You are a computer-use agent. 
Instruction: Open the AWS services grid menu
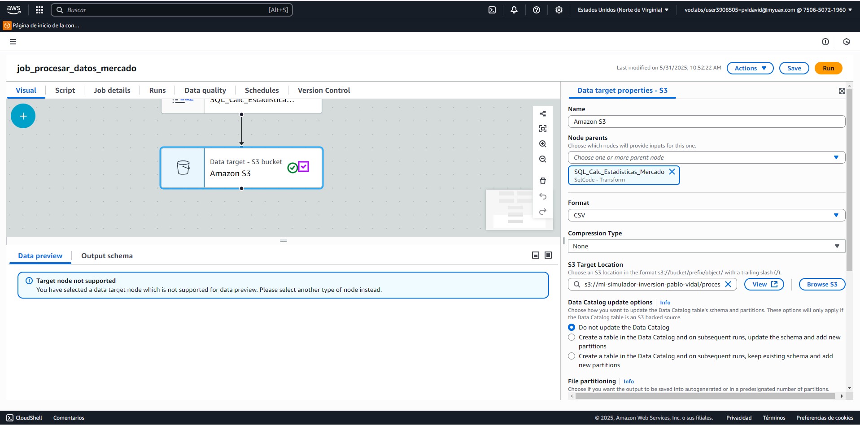(39, 9)
